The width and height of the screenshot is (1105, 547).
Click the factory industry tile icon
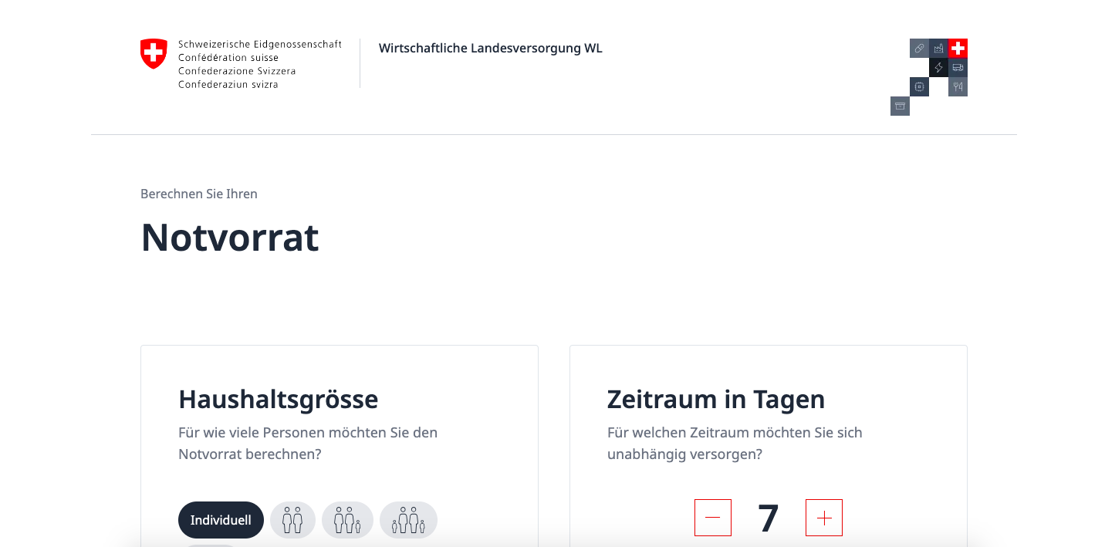pos(938,48)
